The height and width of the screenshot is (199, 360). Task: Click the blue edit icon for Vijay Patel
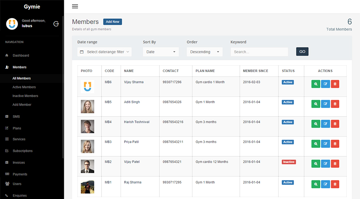(325, 164)
